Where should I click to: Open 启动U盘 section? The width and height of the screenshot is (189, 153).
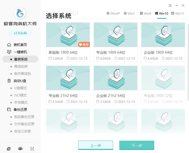tap(20, 81)
